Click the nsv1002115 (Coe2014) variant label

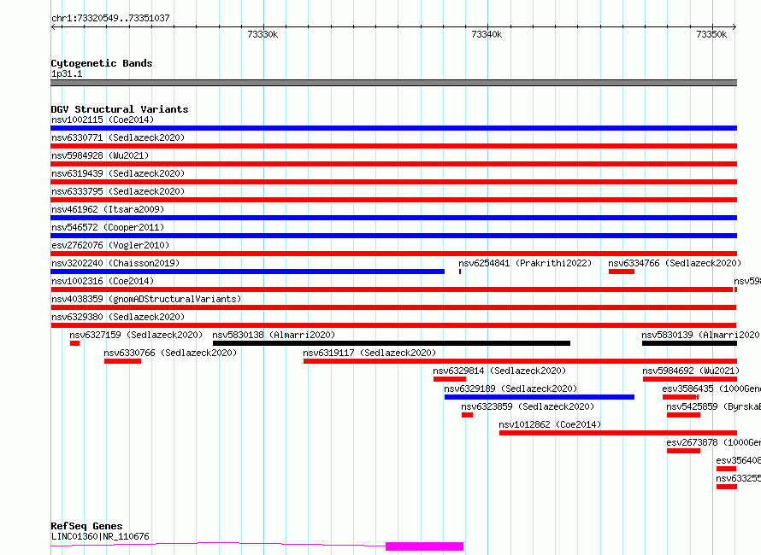click(x=103, y=120)
